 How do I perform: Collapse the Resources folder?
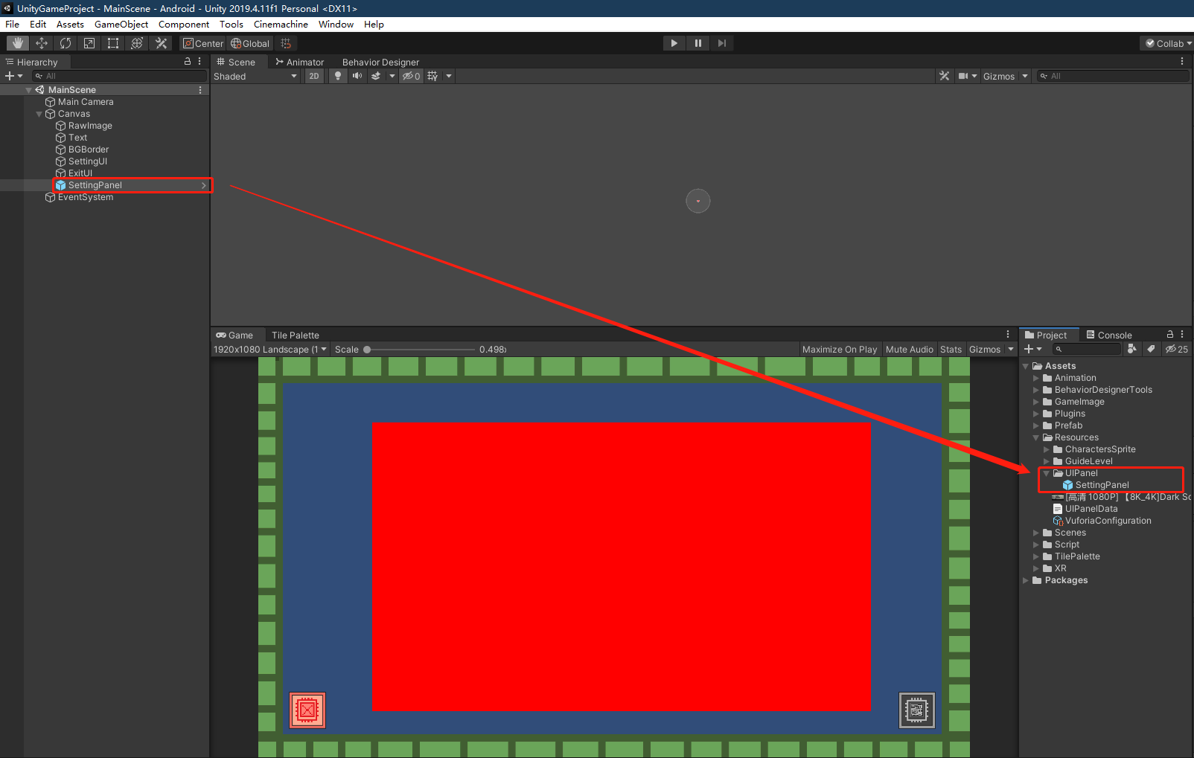coord(1035,437)
